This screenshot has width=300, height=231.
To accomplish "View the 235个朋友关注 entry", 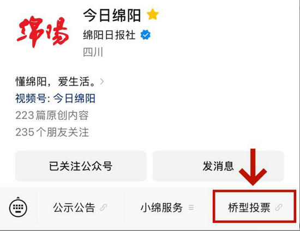I will 52,132.
